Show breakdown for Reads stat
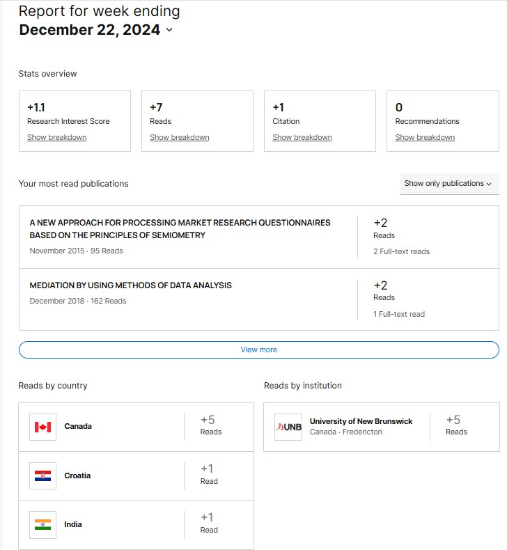 (x=179, y=138)
